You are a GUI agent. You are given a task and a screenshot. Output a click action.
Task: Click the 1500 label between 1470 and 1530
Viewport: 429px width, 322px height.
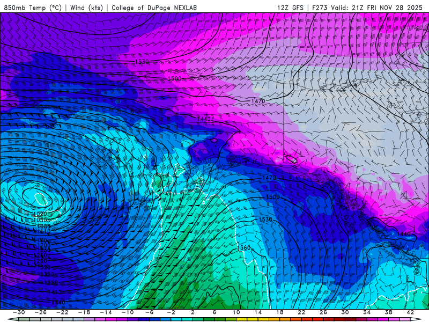click(x=273, y=197)
